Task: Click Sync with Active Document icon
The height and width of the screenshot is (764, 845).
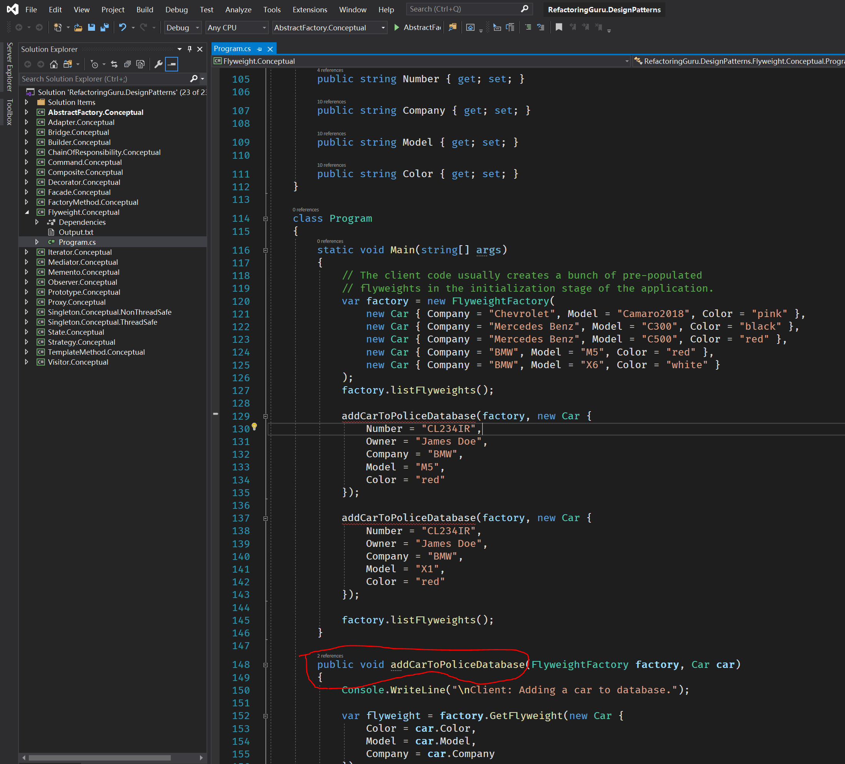Action: pyautogui.click(x=114, y=64)
